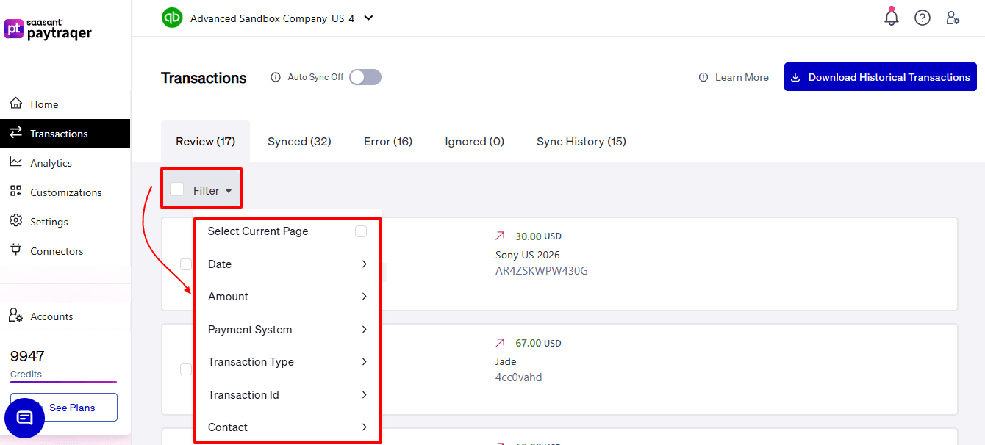This screenshot has height=445, width=985.
Task: Click the notification bell icon
Action: tap(891, 18)
